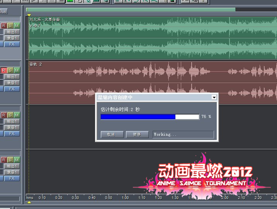Solo (S) the 音轨 2 track
This screenshot has width=277, height=209.
point(10,71)
